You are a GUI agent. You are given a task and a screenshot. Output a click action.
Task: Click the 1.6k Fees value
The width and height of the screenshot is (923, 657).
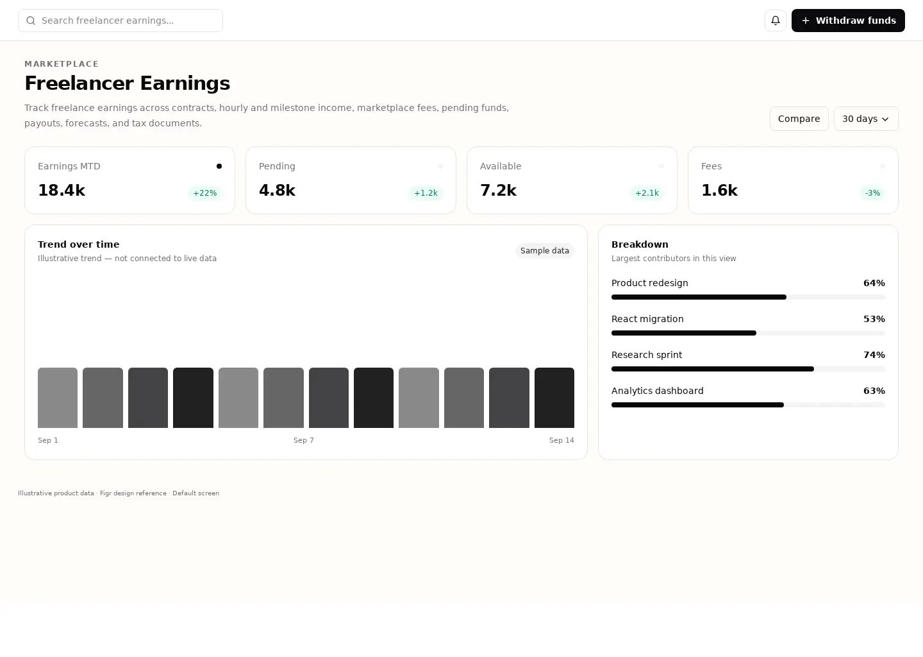(x=719, y=191)
